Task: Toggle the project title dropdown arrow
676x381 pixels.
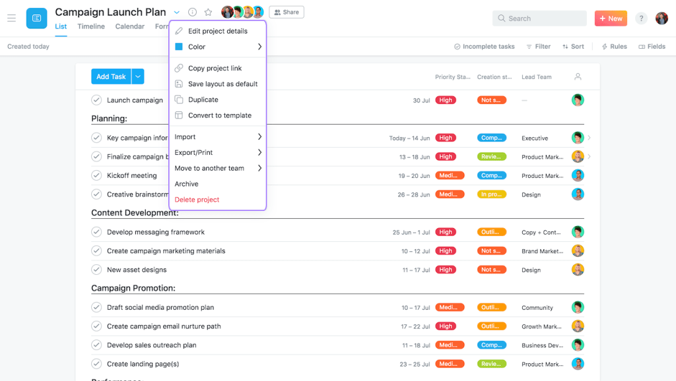Action: tap(177, 13)
